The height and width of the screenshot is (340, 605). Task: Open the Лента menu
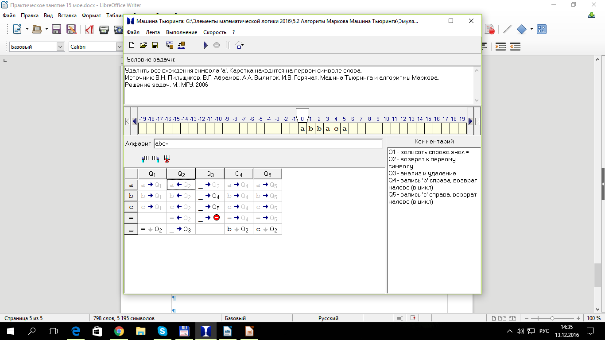(153, 32)
